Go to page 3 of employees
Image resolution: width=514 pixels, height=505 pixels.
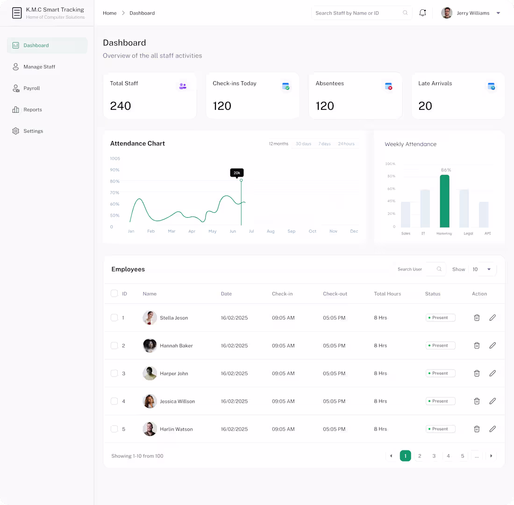pos(434,456)
